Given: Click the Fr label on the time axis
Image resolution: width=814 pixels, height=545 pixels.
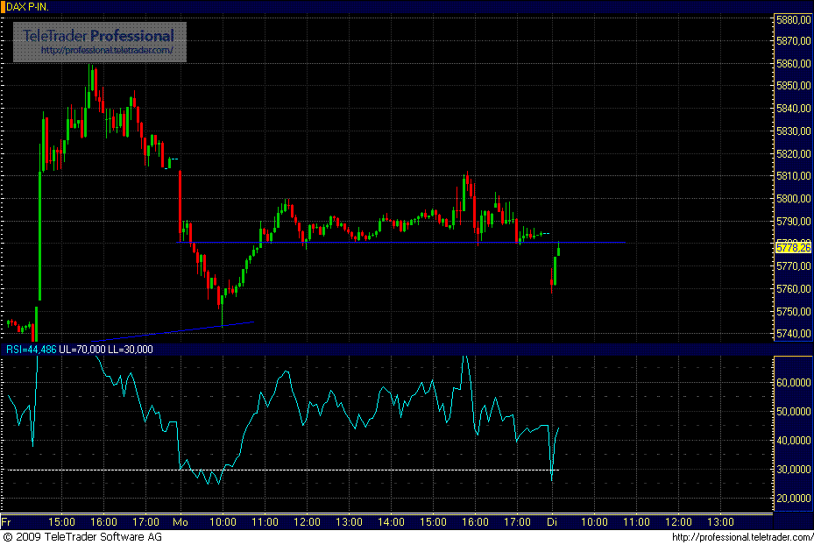Looking at the screenshot, I should [7, 520].
